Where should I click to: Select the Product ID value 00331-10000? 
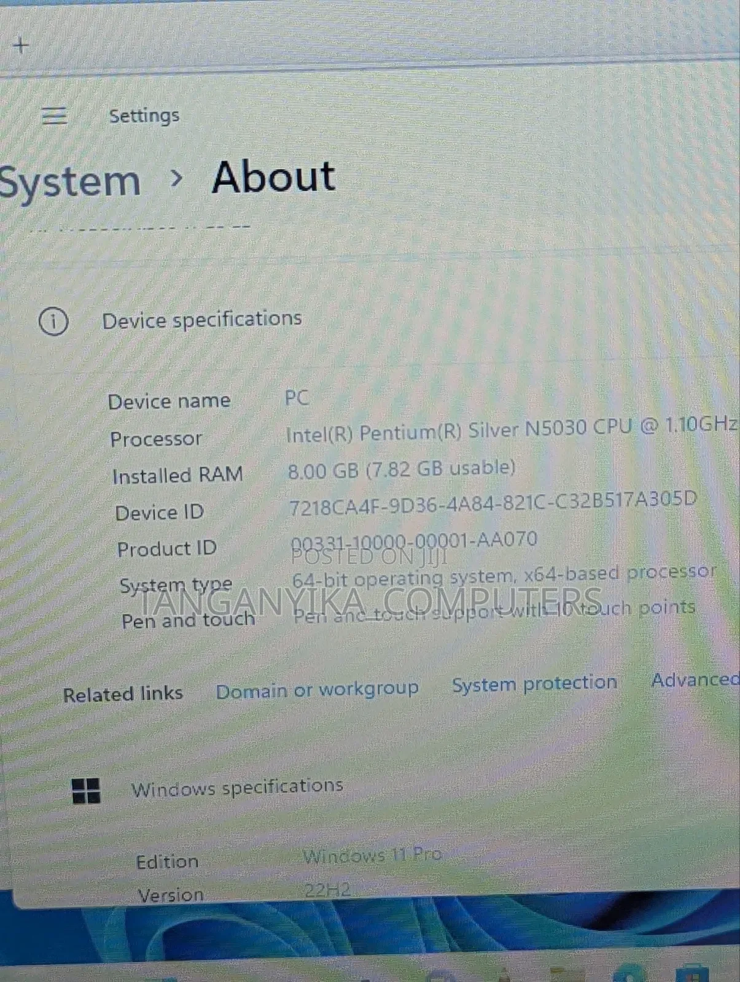[413, 541]
